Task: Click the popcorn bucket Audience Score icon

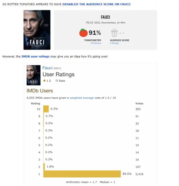Action: [114, 33]
